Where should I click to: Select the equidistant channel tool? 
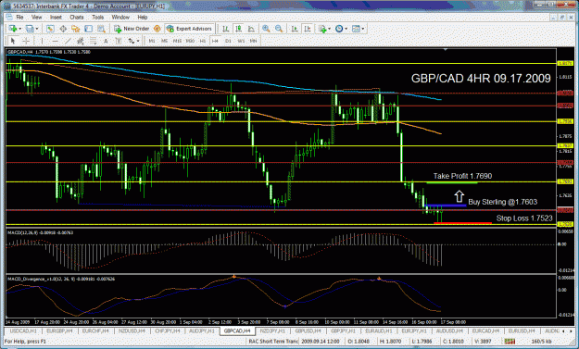tap(81, 41)
